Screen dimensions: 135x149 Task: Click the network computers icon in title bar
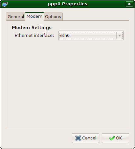point(5,4)
